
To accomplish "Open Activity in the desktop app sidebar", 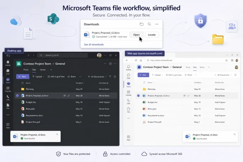I will (x=8, y=63).
